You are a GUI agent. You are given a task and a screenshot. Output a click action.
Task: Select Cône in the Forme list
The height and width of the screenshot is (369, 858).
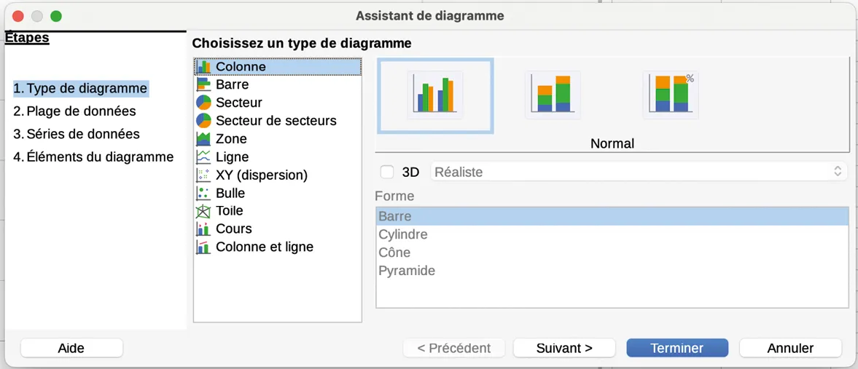pos(612,253)
